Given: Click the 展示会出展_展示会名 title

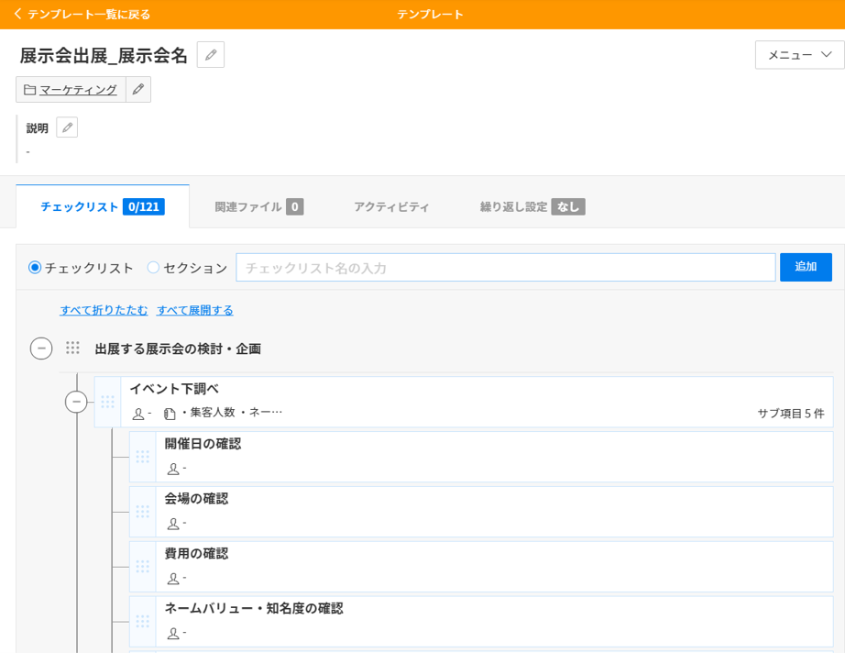Looking at the screenshot, I should 104,55.
